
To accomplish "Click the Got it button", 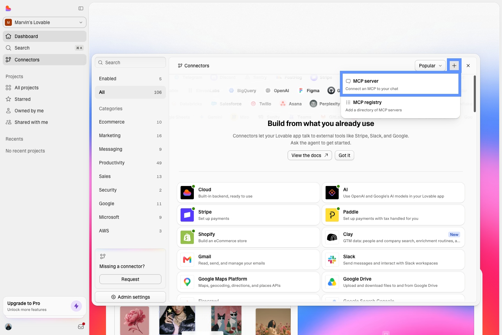I will pyautogui.click(x=344, y=155).
